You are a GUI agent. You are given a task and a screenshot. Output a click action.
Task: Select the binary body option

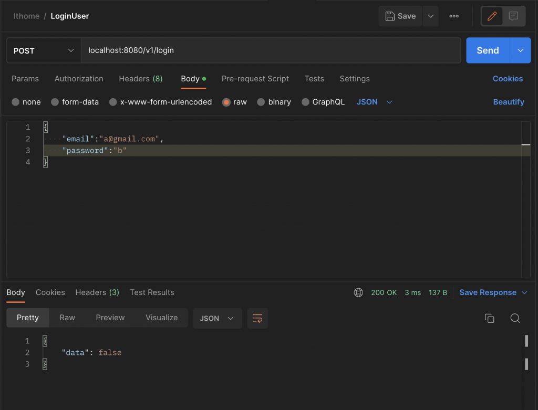(x=261, y=102)
